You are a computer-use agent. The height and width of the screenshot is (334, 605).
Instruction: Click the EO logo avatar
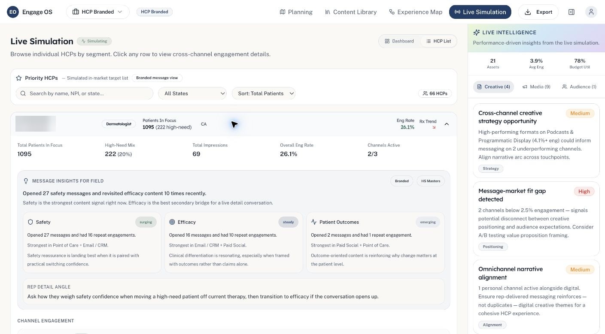[x=13, y=12]
